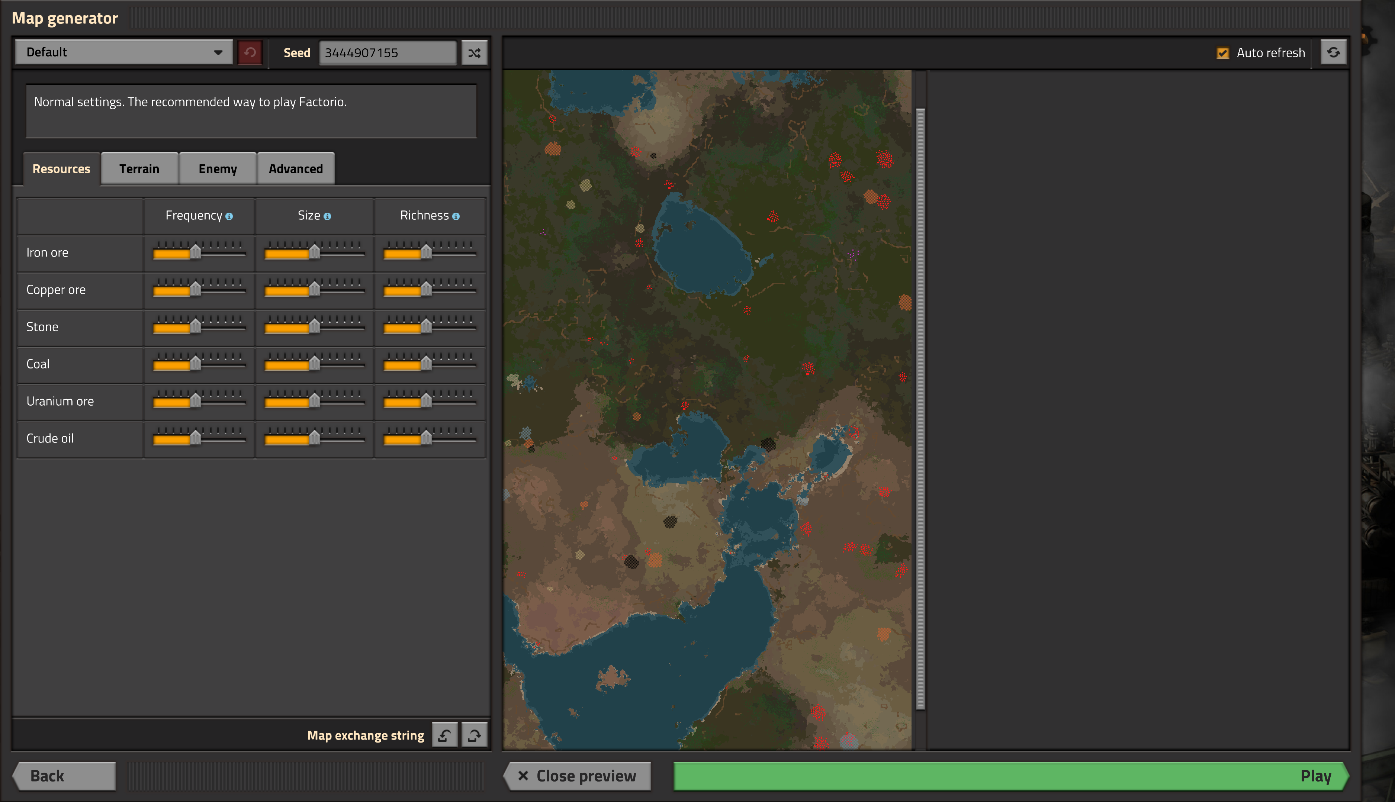Click the Frequency column info icon

point(229,216)
